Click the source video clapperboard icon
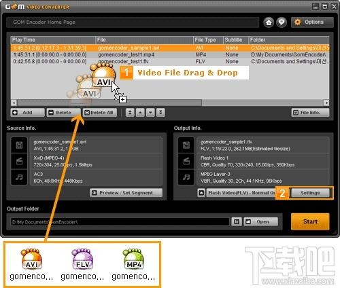The height and width of the screenshot is (288, 340). click(x=19, y=161)
